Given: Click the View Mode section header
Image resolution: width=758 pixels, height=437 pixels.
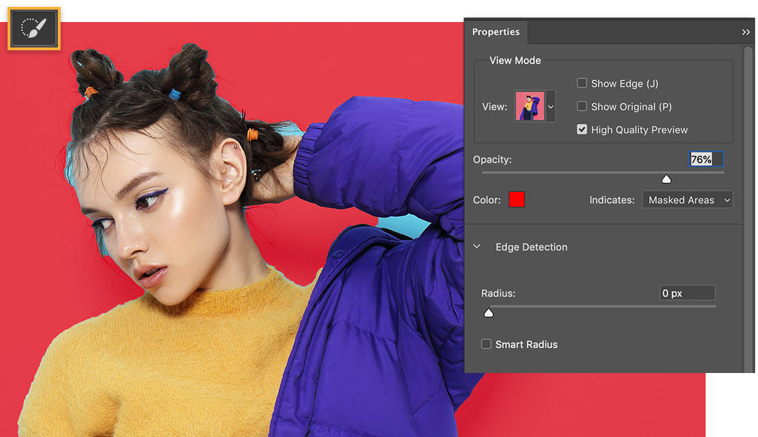Looking at the screenshot, I should coord(515,61).
